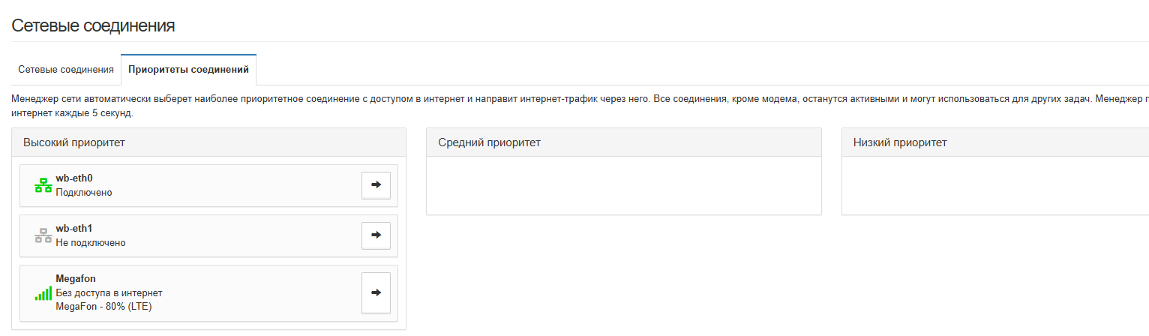Click the bold Megafon connection name

coord(76,279)
